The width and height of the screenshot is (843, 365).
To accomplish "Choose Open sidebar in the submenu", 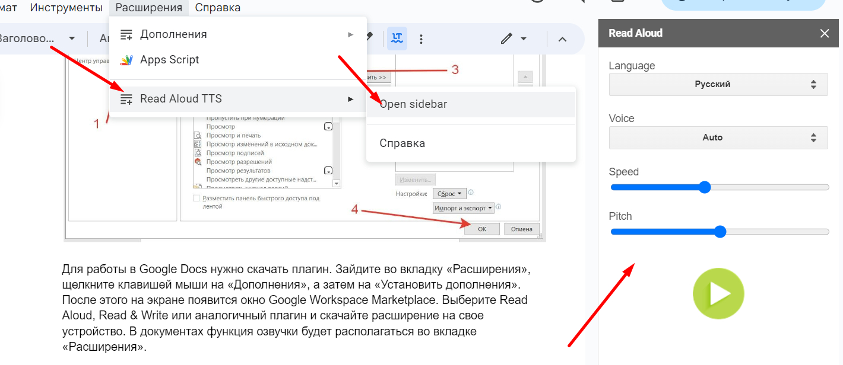I will [x=471, y=104].
